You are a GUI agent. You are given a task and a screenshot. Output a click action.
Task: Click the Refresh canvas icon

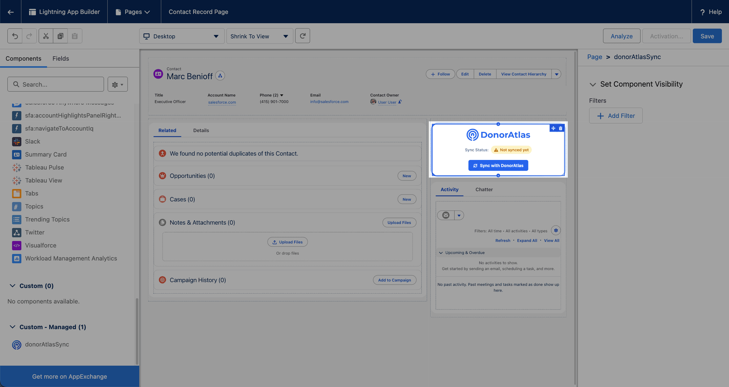click(x=302, y=36)
